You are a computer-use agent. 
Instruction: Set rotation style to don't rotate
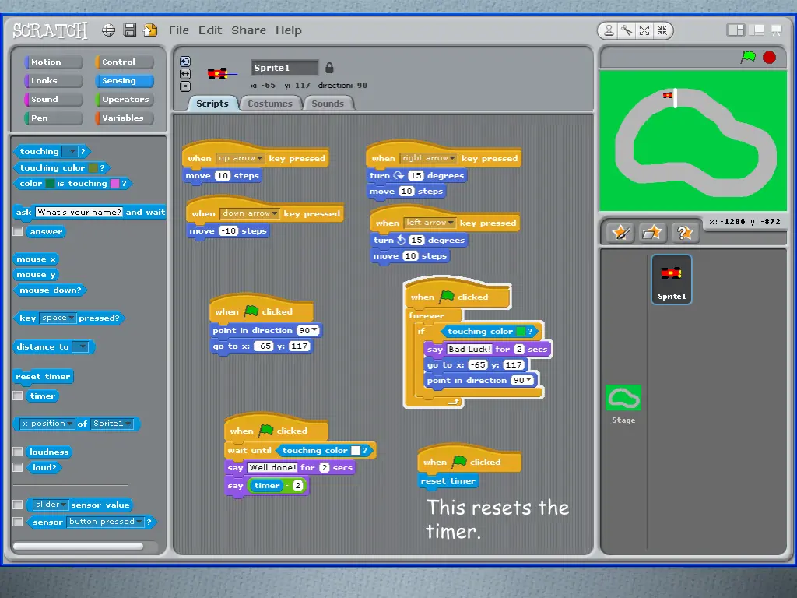185,86
